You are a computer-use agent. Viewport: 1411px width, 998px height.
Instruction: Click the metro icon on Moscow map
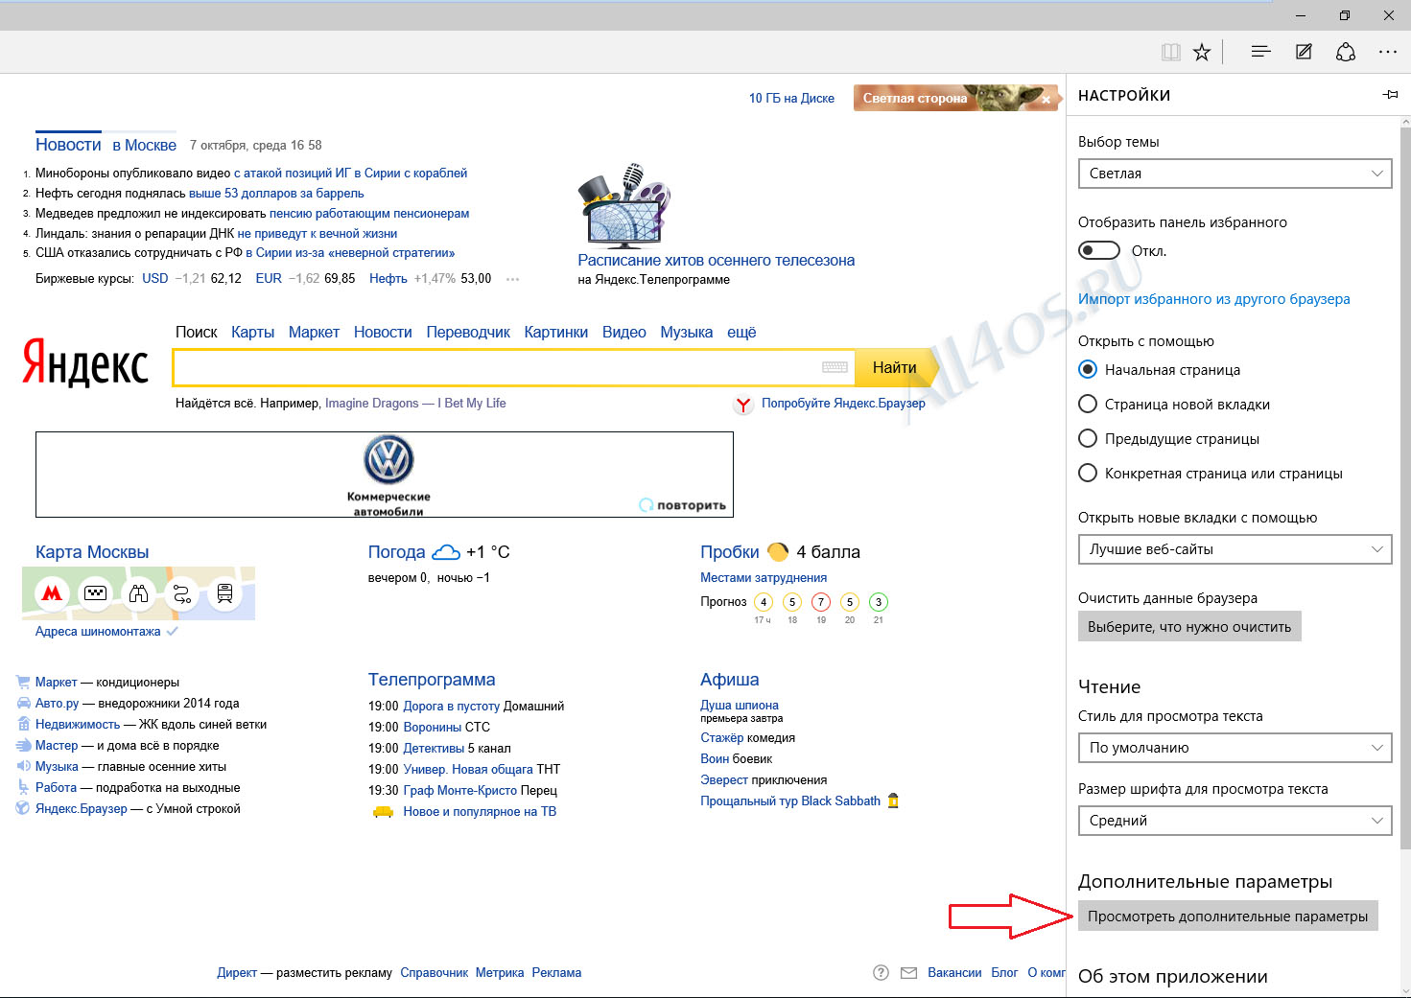[x=52, y=593]
